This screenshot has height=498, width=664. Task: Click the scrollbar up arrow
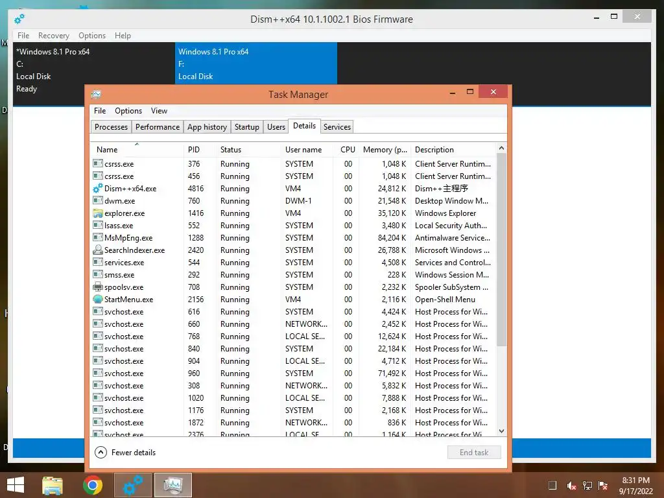tap(501, 148)
